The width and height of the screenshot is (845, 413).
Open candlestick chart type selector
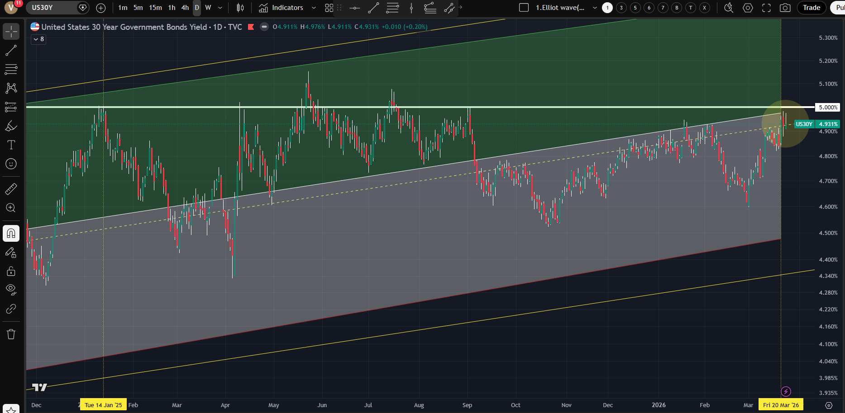coord(240,8)
